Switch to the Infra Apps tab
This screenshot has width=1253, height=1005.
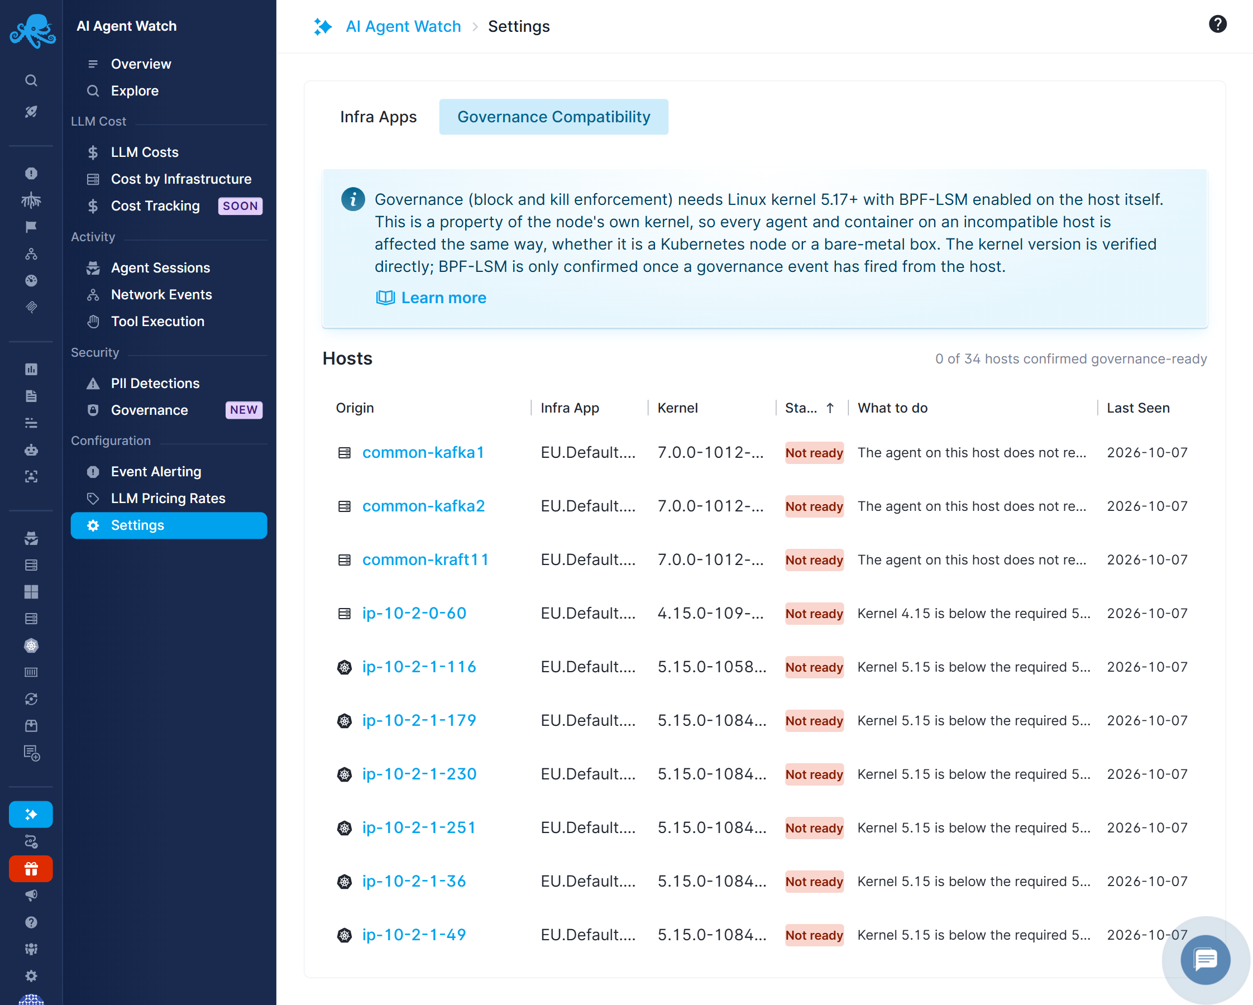pyautogui.click(x=379, y=117)
